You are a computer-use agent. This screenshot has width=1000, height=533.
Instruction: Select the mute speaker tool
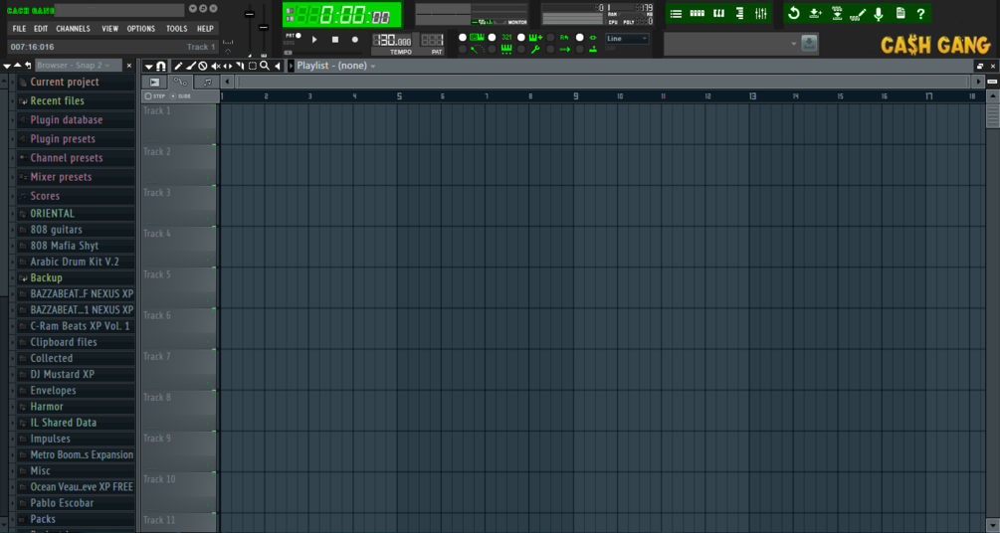[215, 66]
